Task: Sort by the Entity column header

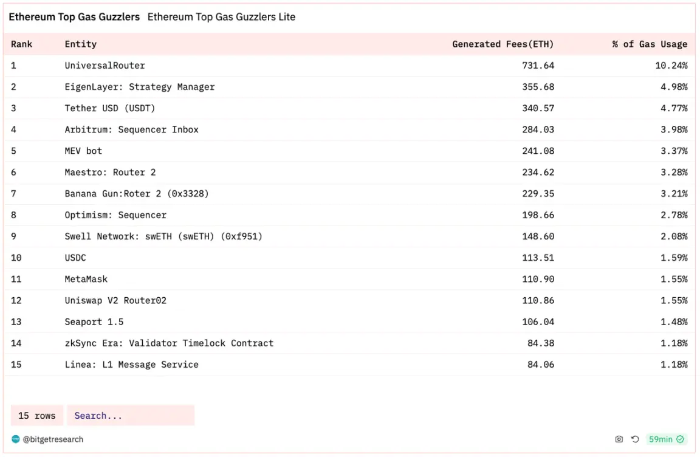Action: pyautogui.click(x=81, y=44)
